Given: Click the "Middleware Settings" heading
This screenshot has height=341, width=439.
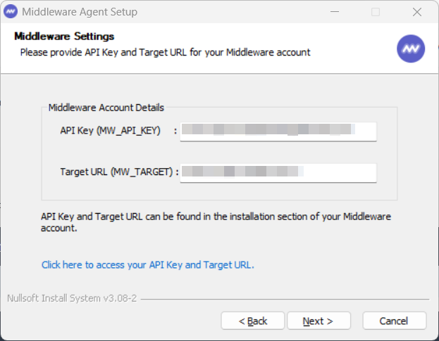Looking at the screenshot, I should [64, 37].
